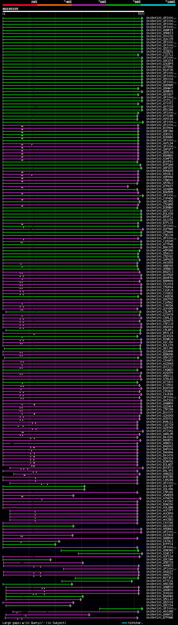This screenshot has height=625, width=178.
Task: Select hit label UniRef100_Q12250
Action: coord(160,220)
